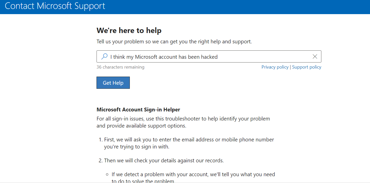
Task: Open the Privacy policy link
Action: 275,67
